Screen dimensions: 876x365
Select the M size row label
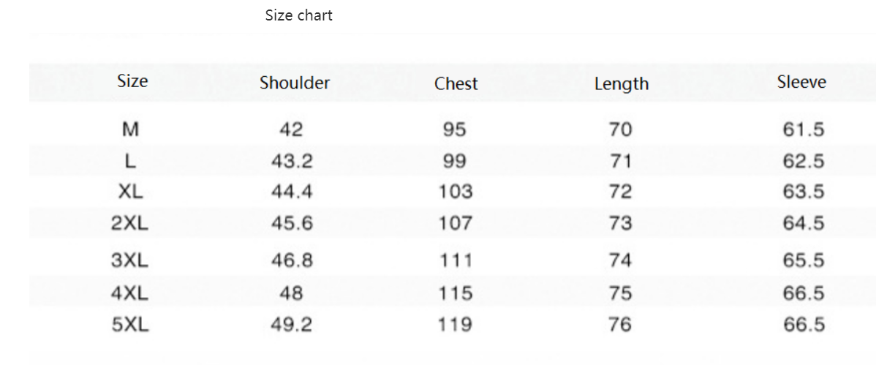pos(130,130)
